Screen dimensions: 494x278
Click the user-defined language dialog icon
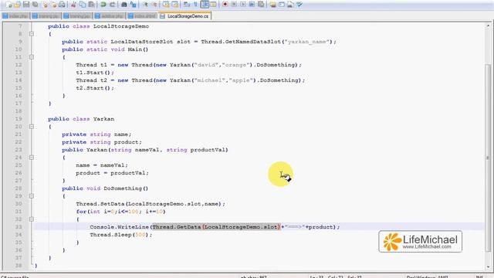click(213, 5)
